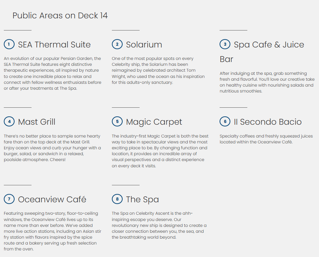
Task: Click the number 6 circle badge
Action: point(225,122)
